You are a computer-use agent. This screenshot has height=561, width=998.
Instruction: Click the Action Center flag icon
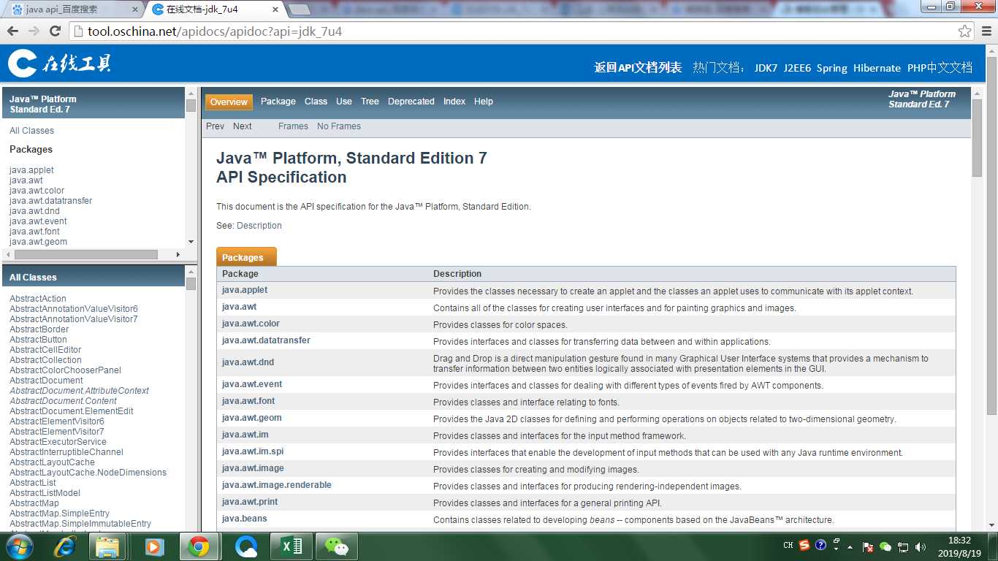tap(868, 546)
